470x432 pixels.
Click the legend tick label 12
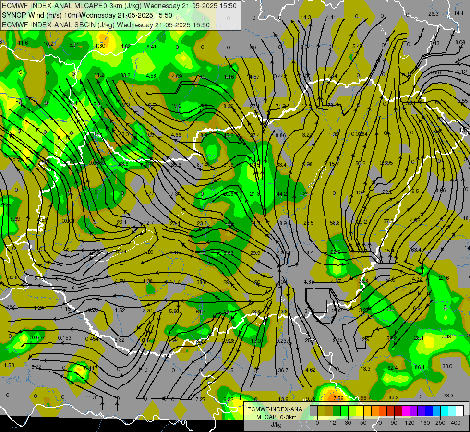pos(332,423)
